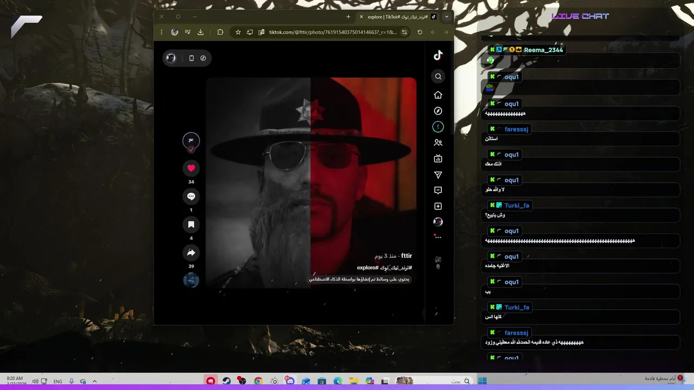This screenshot has width=694, height=390.
Task: Click the cast/install icon in the address bar
Action: [250, 32]
